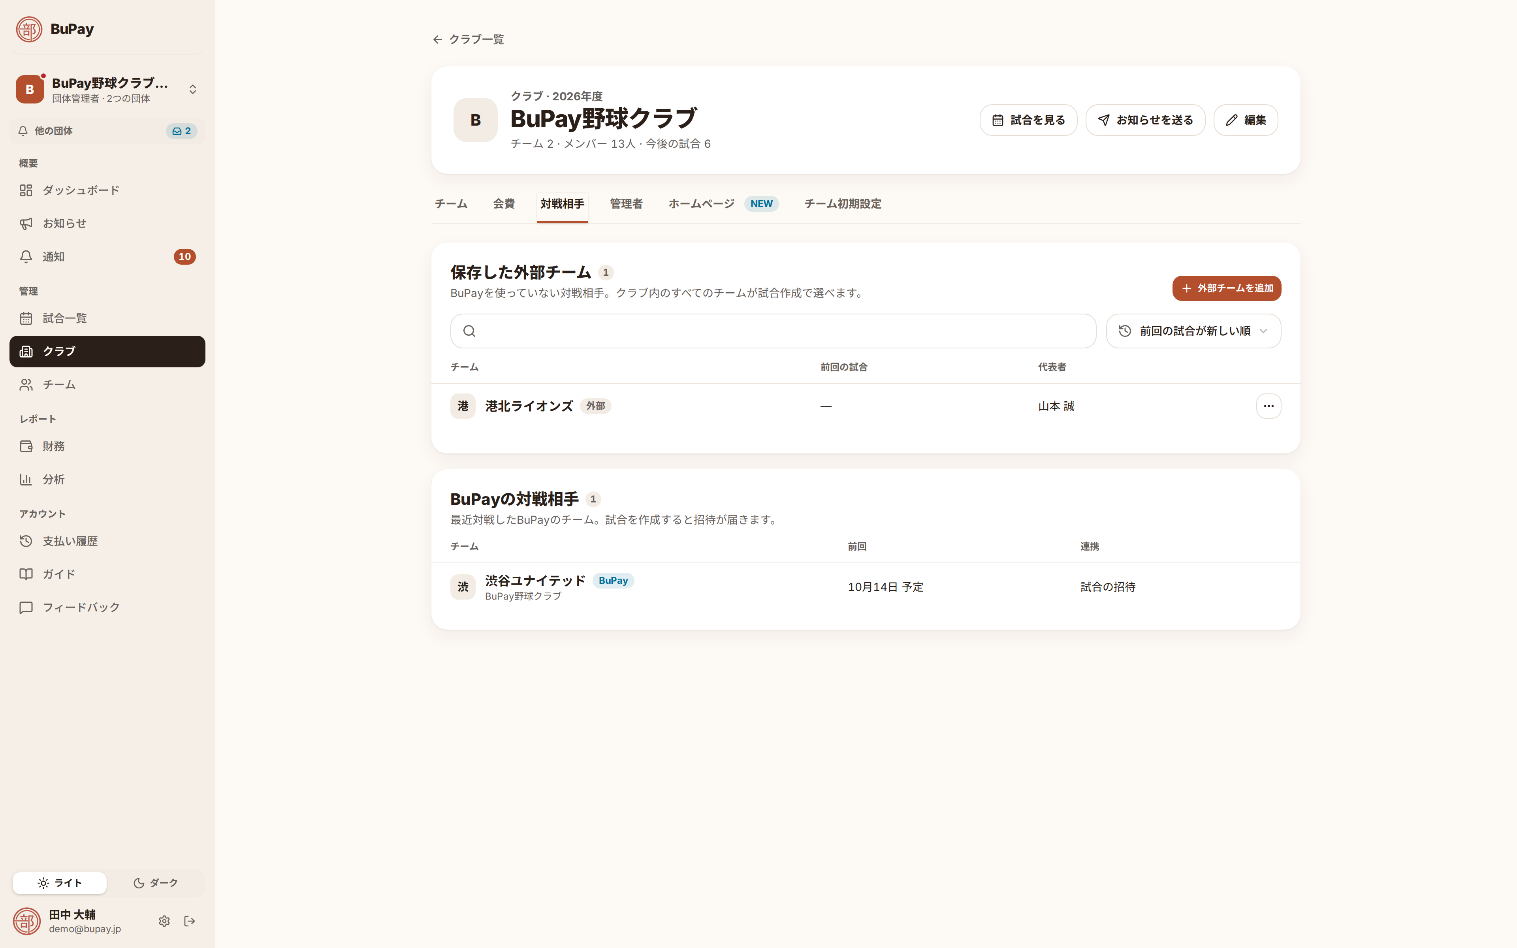Open the ダッシュボード sidebar item
The image size is (1517, 948).
107,190
